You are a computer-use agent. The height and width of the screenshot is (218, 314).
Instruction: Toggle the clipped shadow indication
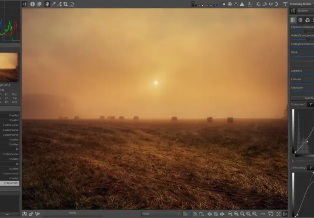click(x=236, y=4)
